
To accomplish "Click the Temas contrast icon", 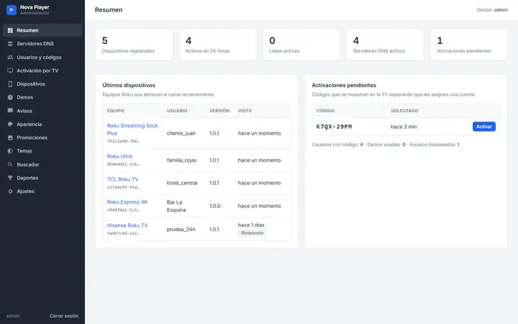I will click(10, 150).
